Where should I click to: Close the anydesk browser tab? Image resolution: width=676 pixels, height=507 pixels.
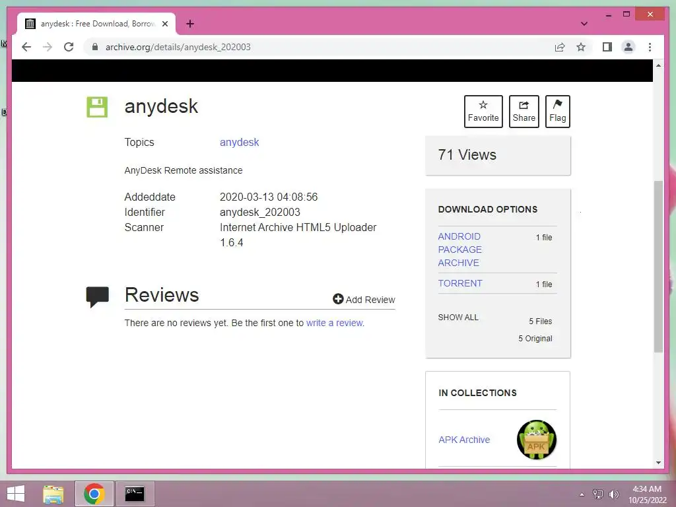point(164,24)
